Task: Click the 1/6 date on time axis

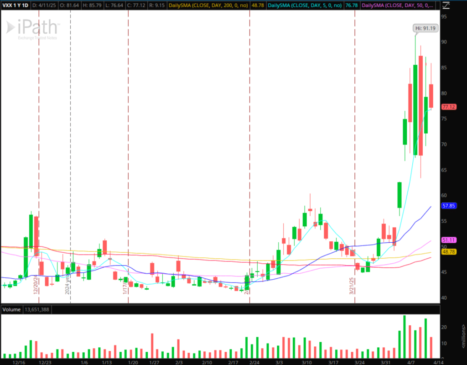Action: point(84,362)
